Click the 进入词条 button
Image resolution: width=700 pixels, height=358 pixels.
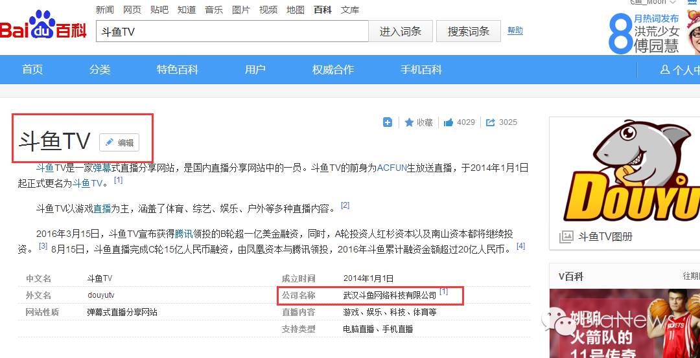(x=401, y=31)
